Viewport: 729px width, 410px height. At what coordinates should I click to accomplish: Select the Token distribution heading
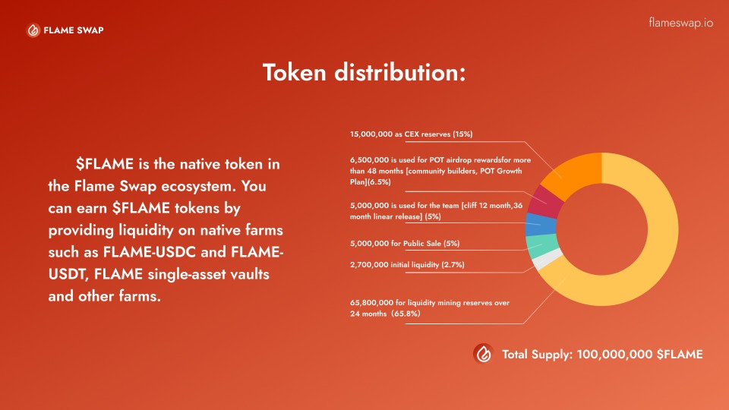(364, 73)
